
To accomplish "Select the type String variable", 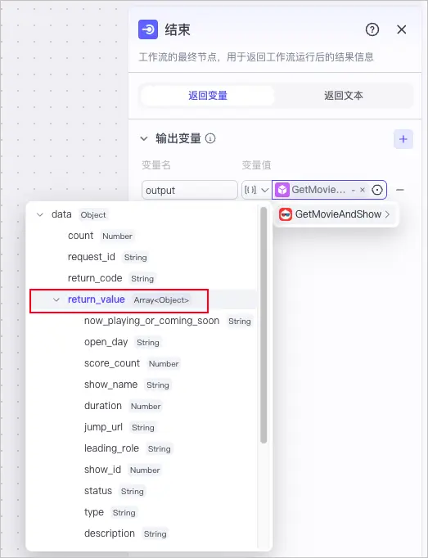I will pos(110,512).
